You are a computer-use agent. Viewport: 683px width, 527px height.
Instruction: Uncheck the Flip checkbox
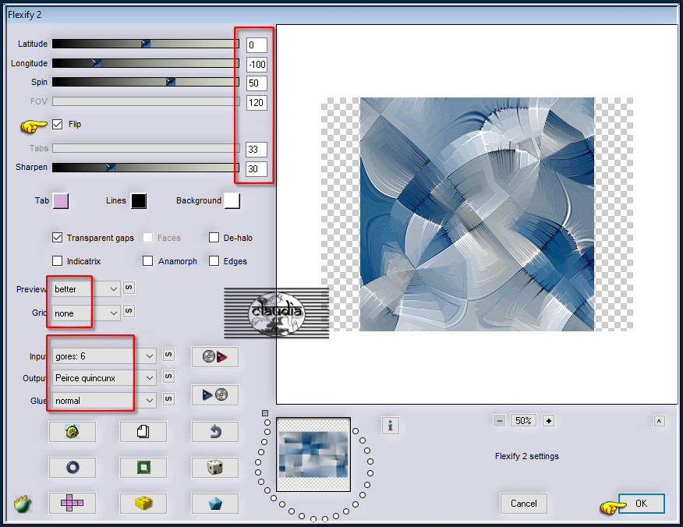(x=57, y=124)
